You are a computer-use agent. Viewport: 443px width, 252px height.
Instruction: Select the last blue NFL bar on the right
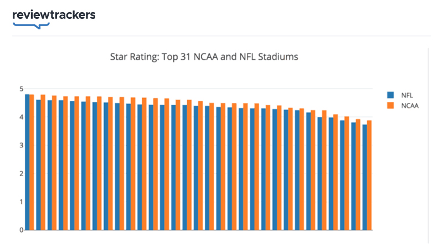click(x=364, y=177)
